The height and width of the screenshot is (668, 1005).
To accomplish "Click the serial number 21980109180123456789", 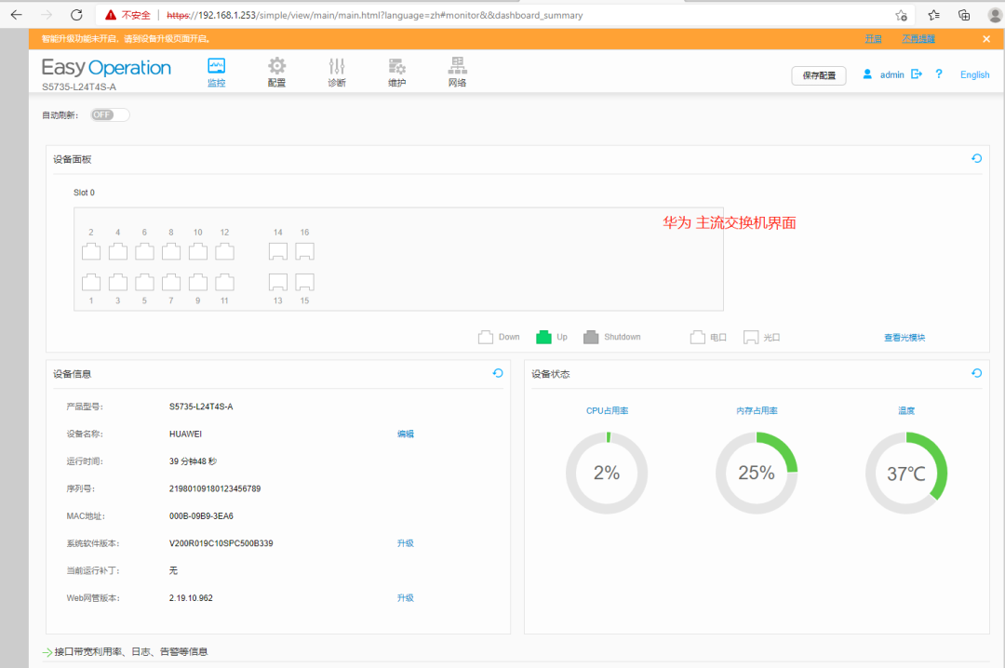I will pyautogui.click(x=215, y=488).
